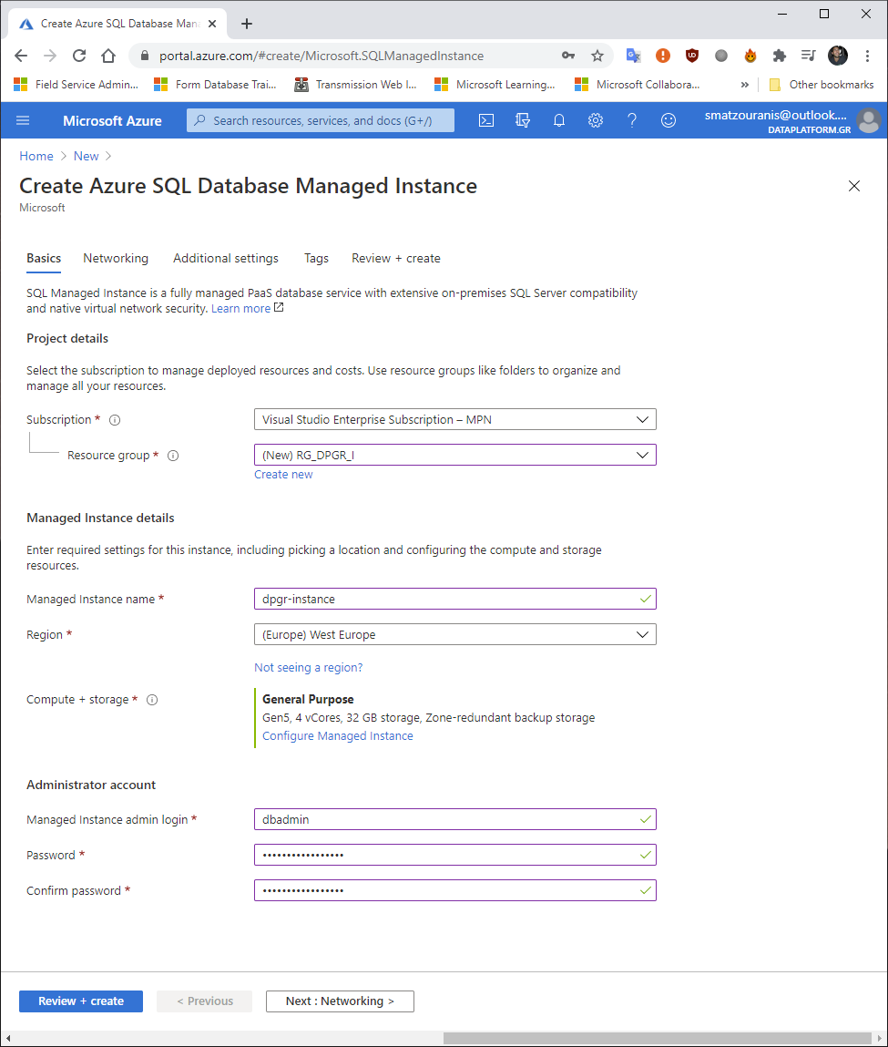Open the Subscription dropdown
The image size is (888, 1047).
click(454, 419)
